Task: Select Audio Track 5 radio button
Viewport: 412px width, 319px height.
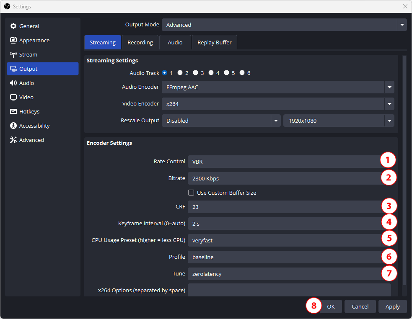Action: [226, 73]
